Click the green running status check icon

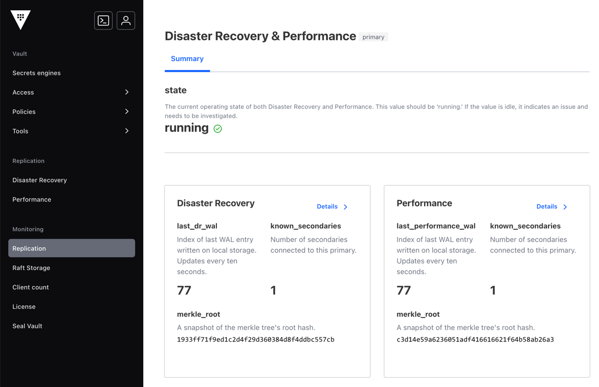(217, 129)
